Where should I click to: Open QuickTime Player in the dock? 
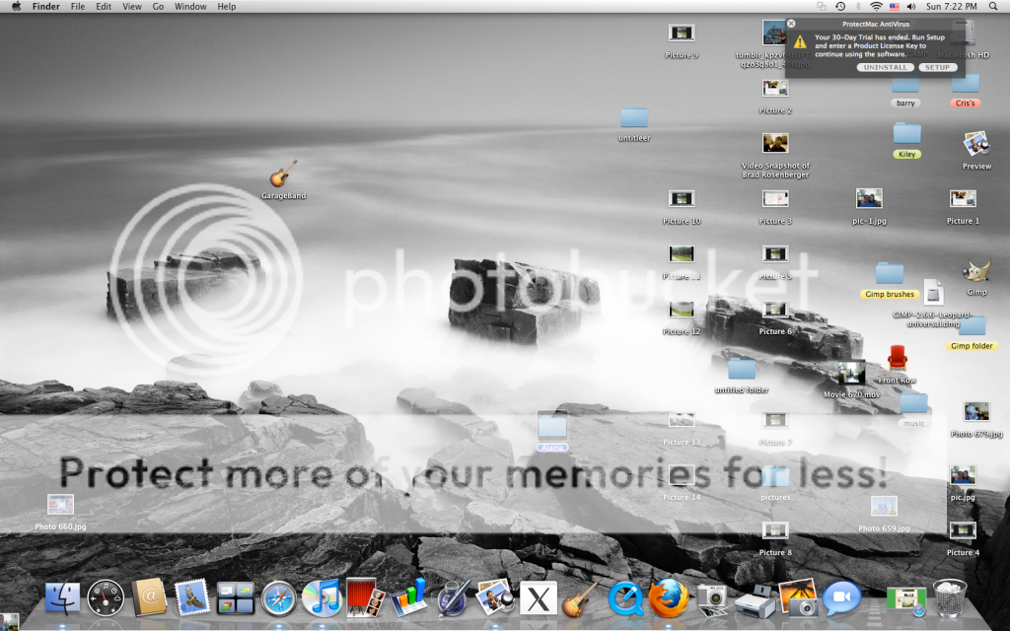(625, 597)
